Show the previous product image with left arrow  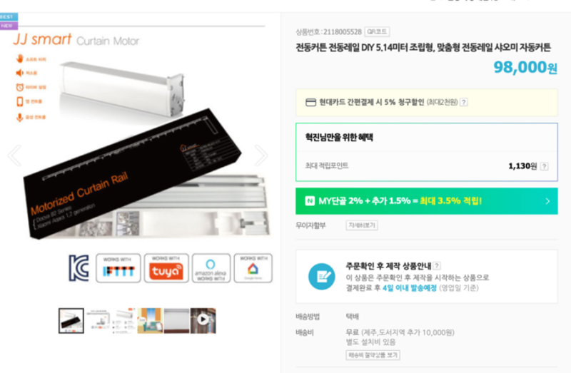click(14, 155)
